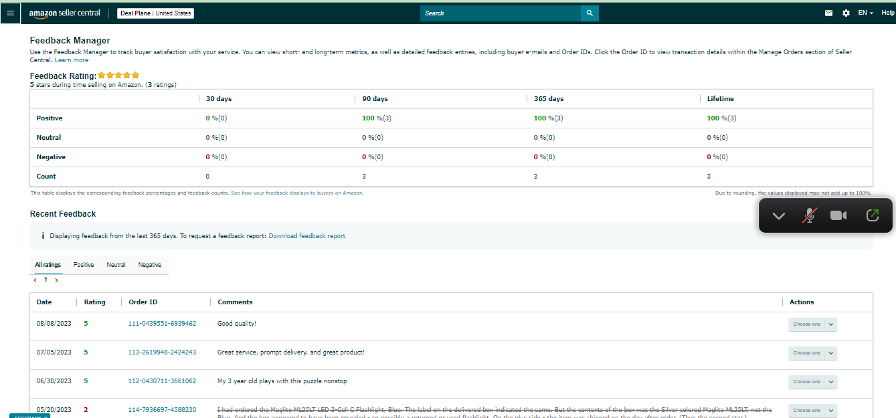Image resolution: width=896 pixels, height=418 pixels.
Task: Click the Learn more link
Action: (x=72, y=60)
